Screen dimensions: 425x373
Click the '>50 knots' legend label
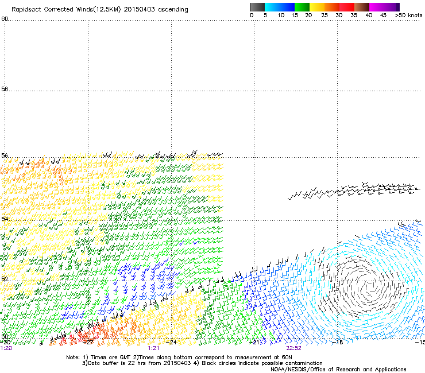click(x=408, y=15)
